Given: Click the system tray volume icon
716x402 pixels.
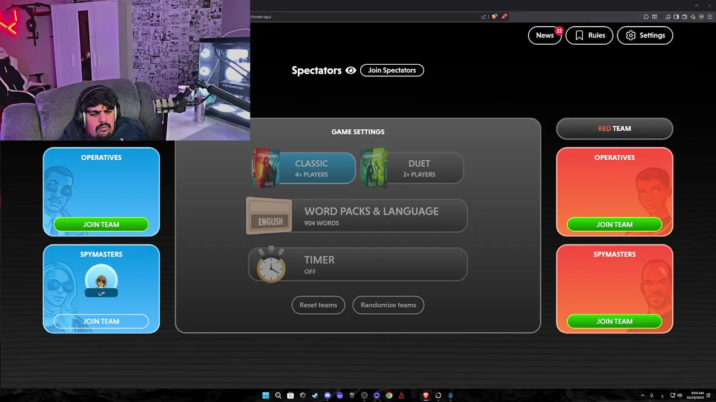Looking at the screenshot, I should (x=680, y=395).
